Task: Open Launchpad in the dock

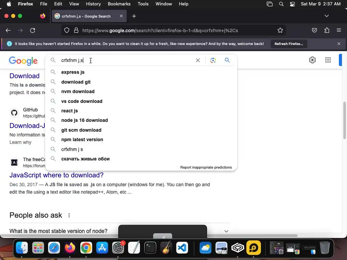Action: pyautogui.click(x=38, y=247)
